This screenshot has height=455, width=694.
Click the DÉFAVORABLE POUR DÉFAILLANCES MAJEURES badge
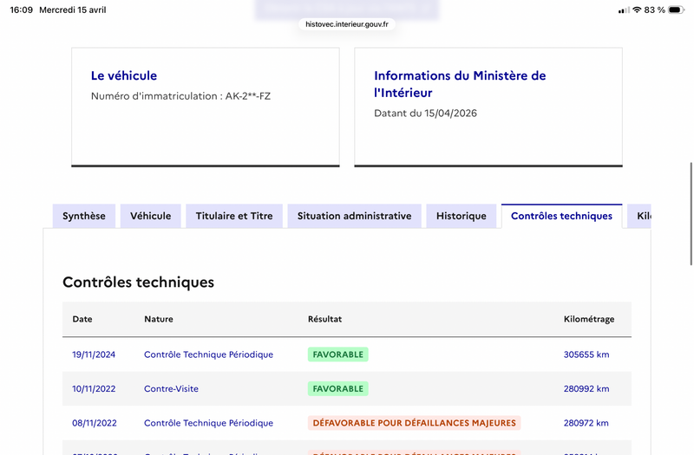(415, 423)
